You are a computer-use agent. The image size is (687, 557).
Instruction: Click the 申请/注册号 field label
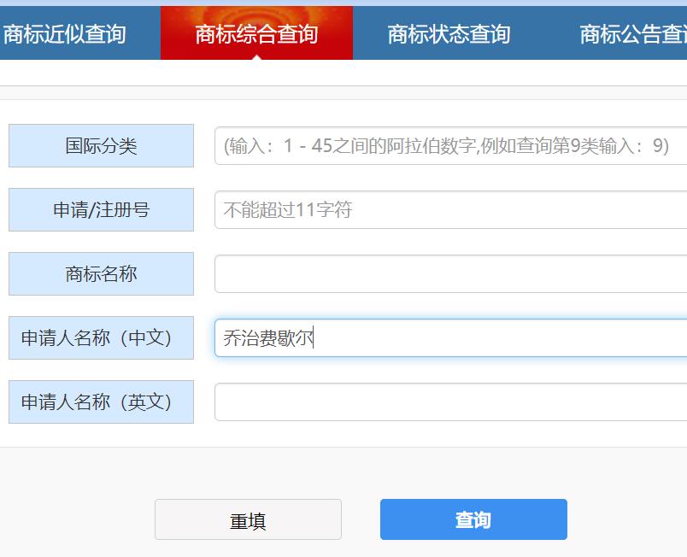coord(101,209)
